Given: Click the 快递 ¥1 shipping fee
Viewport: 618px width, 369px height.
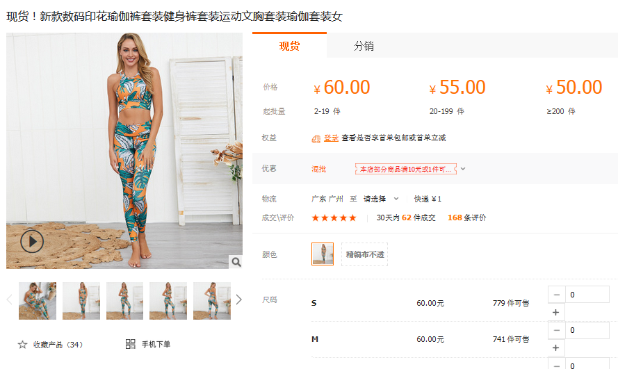Looking at the screenshot, I should [428, 199].
